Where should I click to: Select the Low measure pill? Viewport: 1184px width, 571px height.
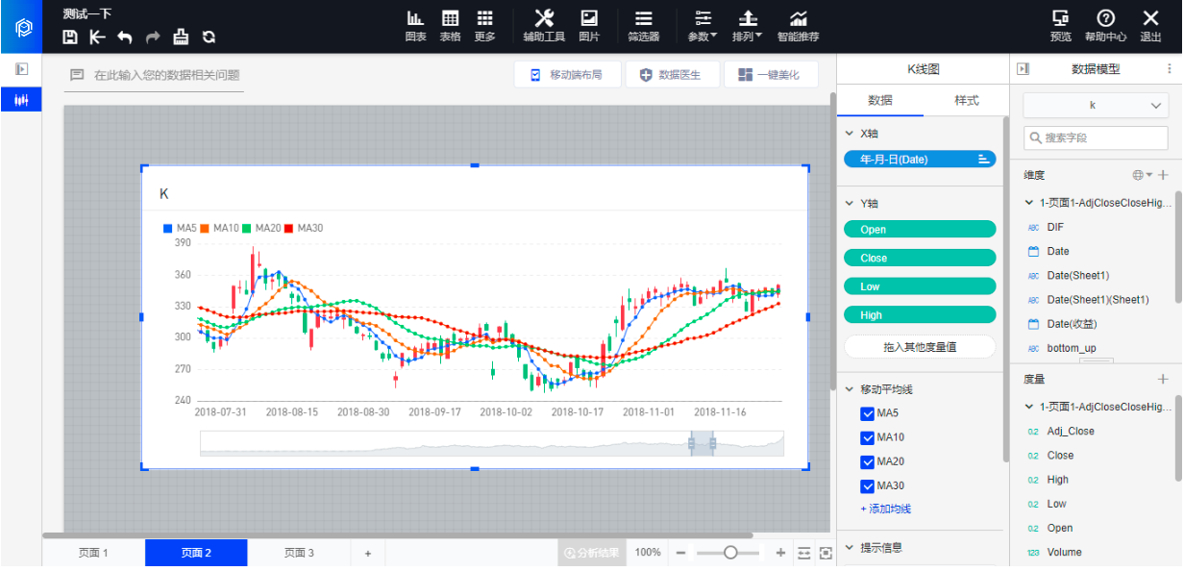tap(920, 286)
